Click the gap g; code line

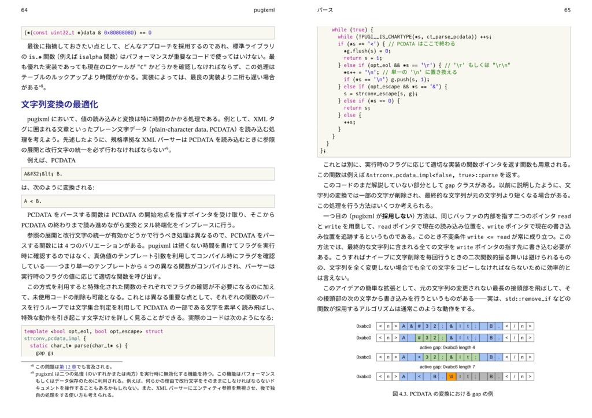(45, 353)
